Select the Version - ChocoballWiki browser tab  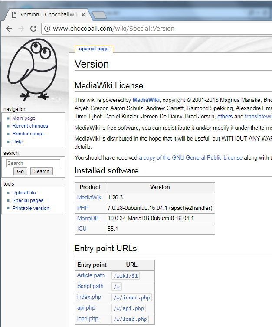click(49, 15)
